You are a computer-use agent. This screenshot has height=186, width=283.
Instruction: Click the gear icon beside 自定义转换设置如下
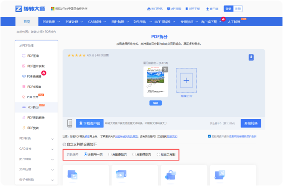click(x=64, y=144)
